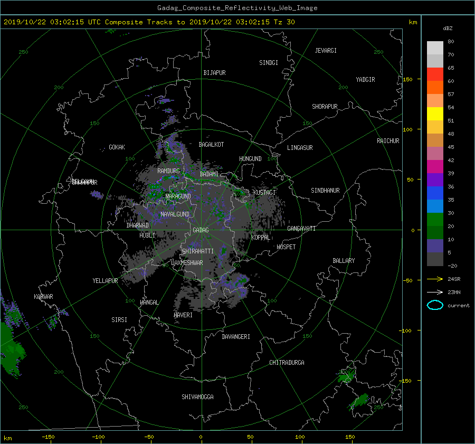Click the dBZ legend heading
The width and height of the screenshot is (475, 444).
click(x=448, y=28)
